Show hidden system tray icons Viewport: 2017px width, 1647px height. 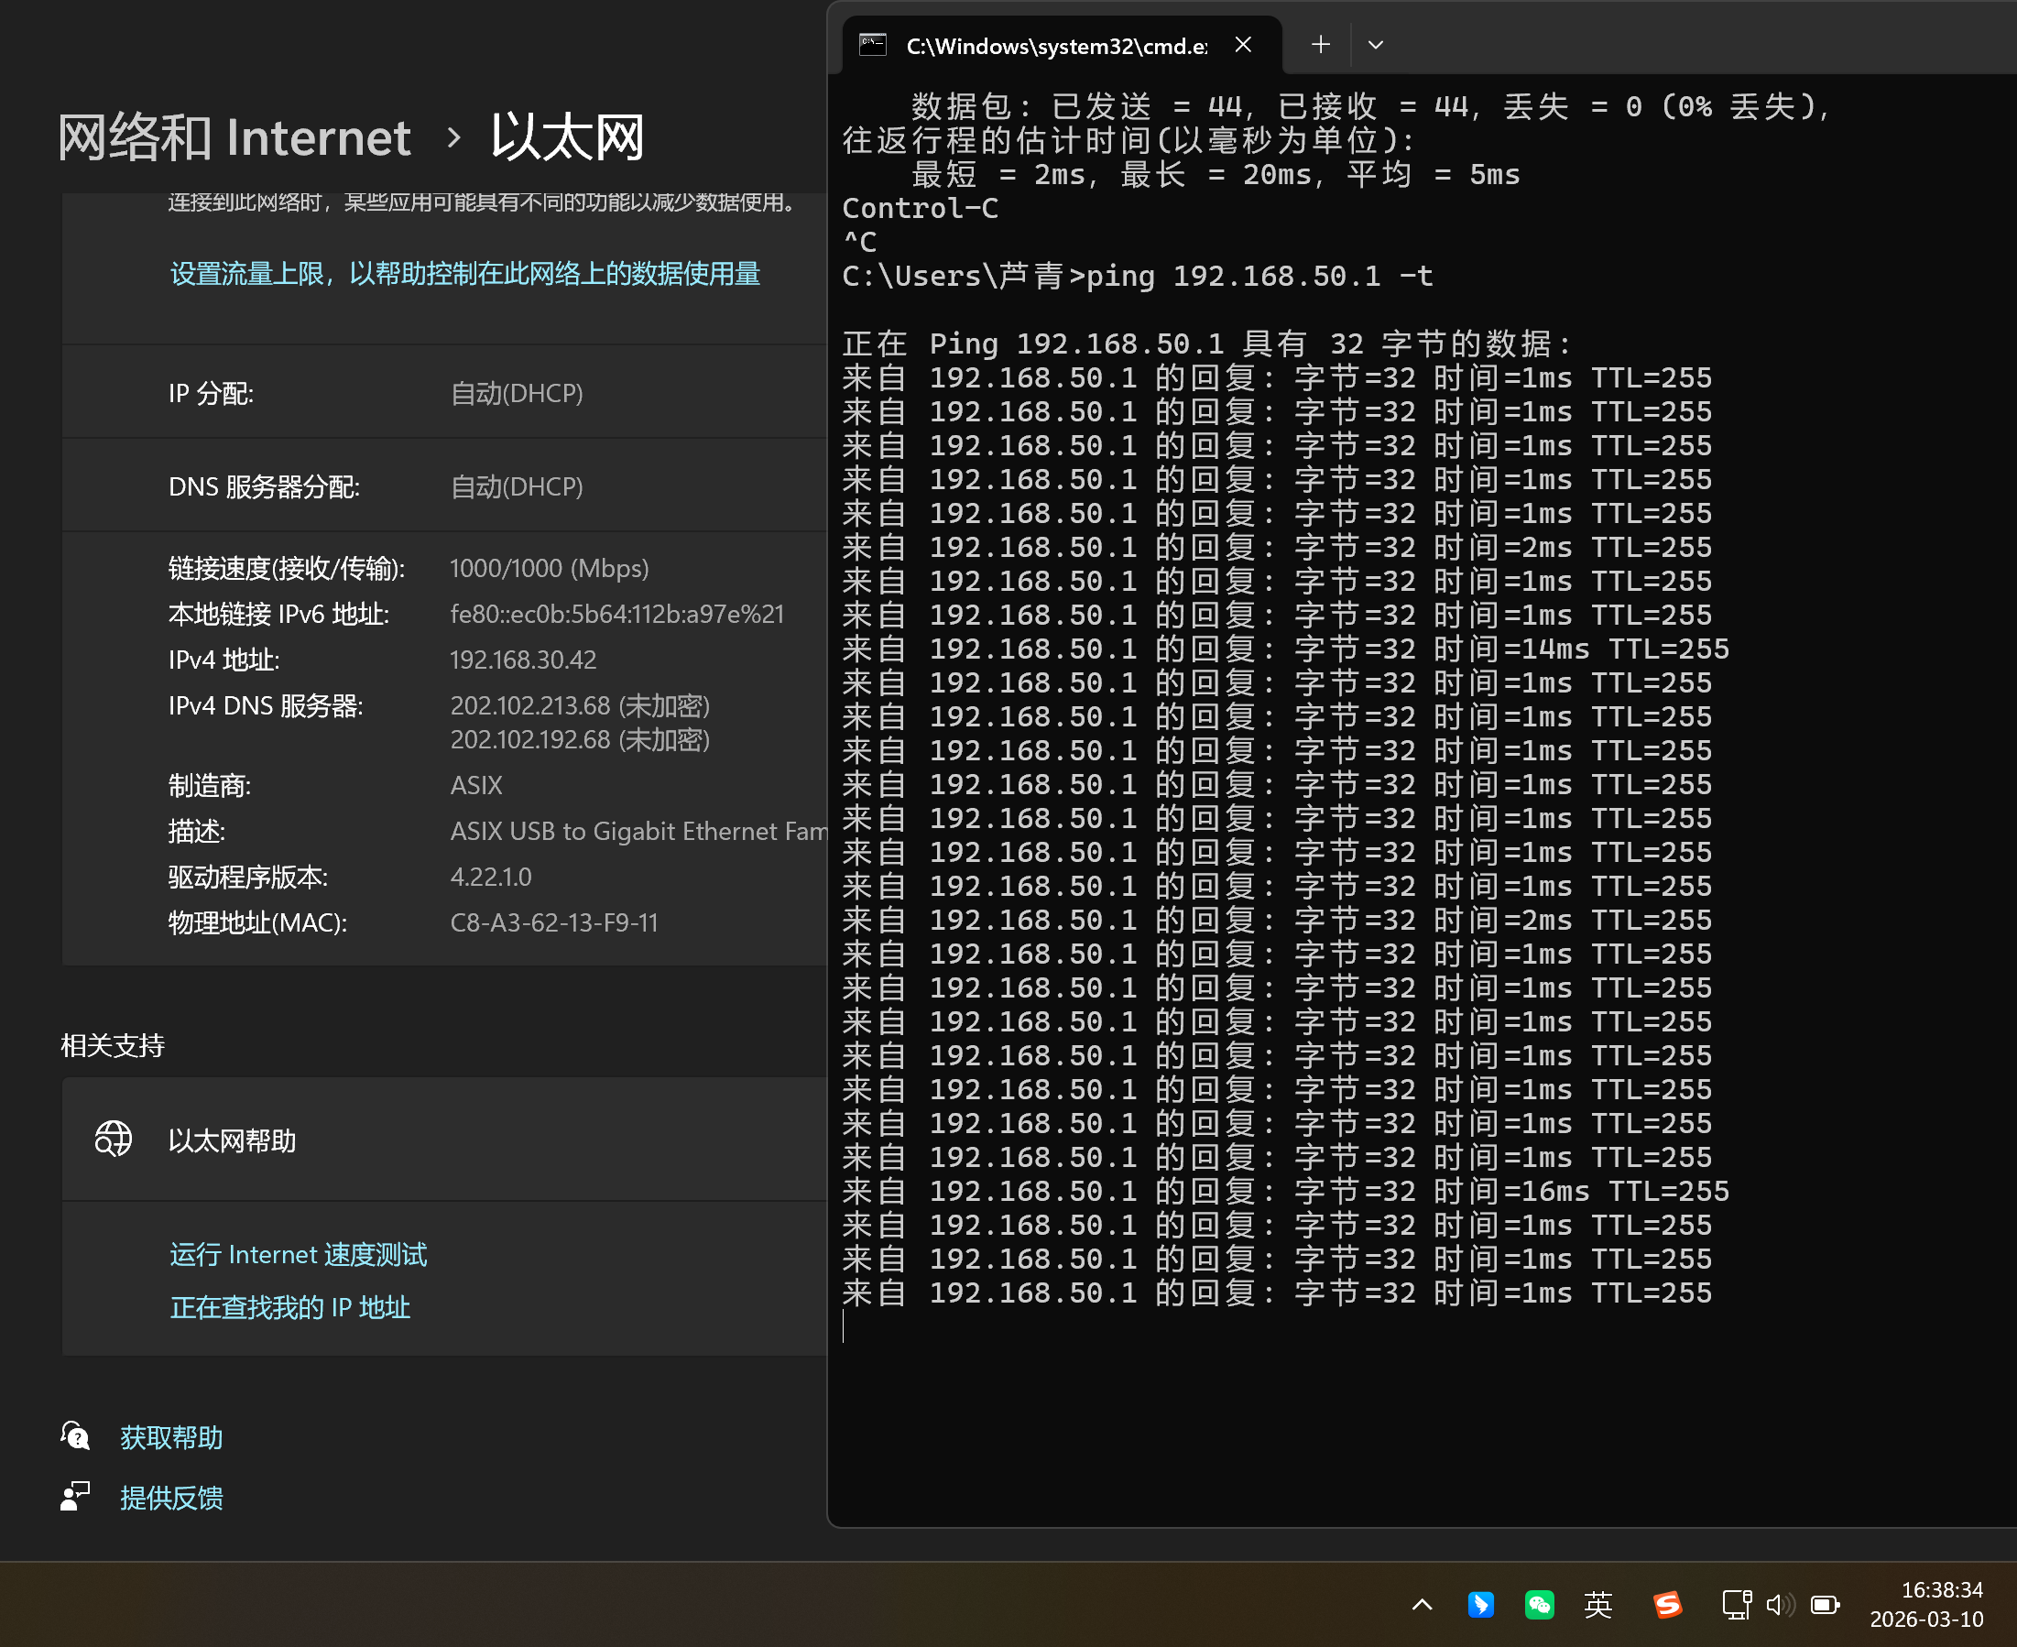pos(1422,1604)
